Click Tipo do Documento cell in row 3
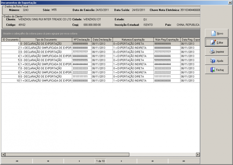The width and height of the screenshot is (233, 165). click(46, 52)
